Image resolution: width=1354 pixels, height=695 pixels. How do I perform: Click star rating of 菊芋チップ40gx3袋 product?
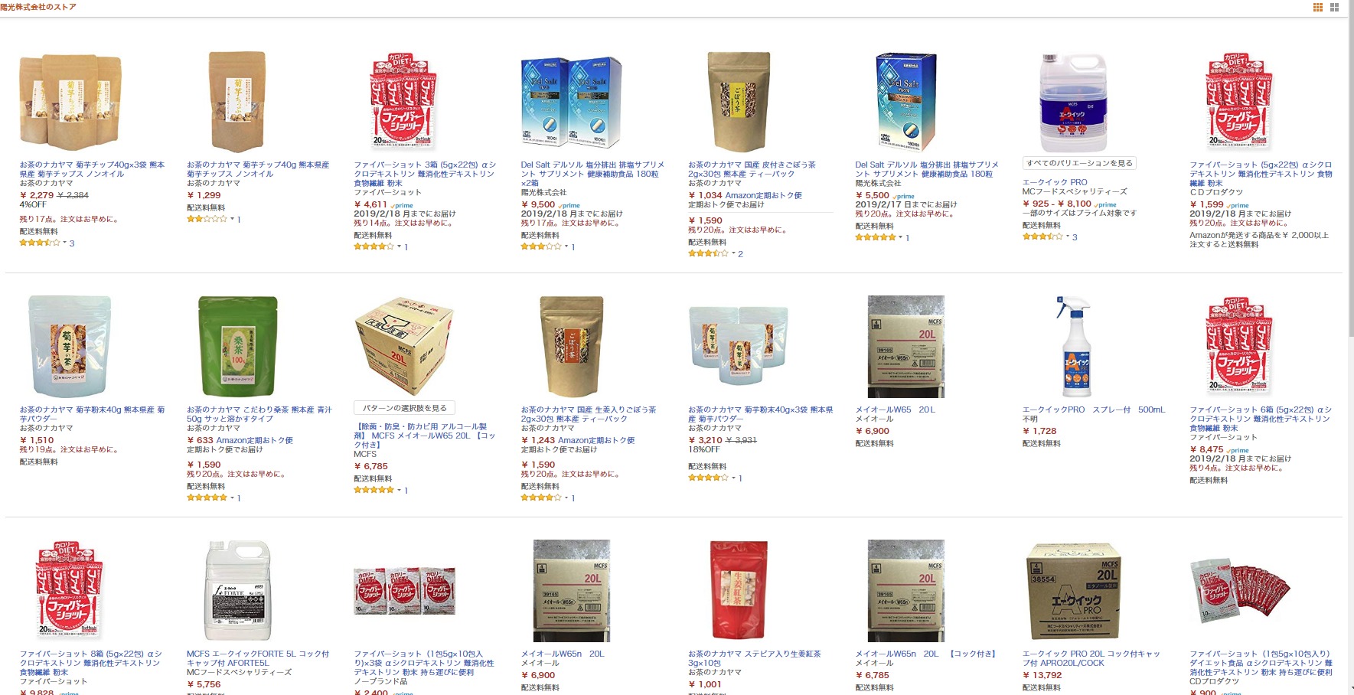point(39,243)
